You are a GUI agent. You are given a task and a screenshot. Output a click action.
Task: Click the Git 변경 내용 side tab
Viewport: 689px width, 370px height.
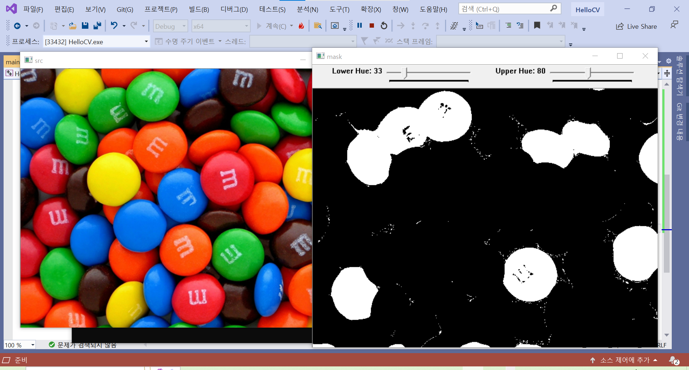coord(679,121)
